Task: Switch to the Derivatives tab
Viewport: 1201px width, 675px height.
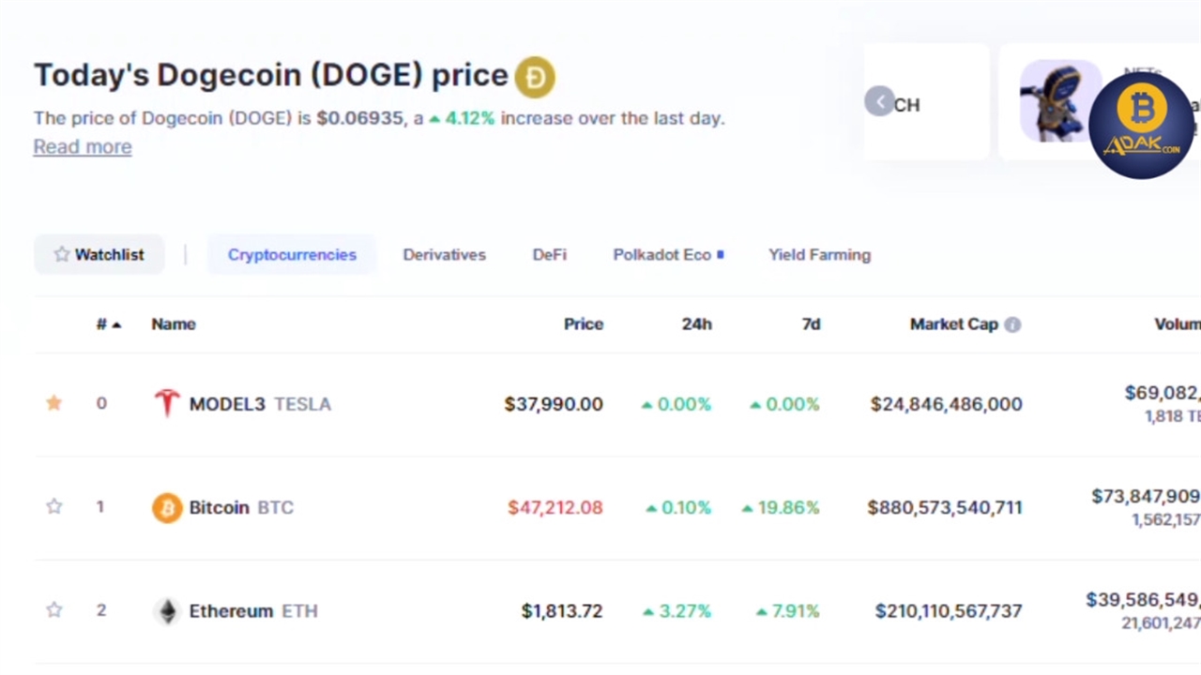Action: coord(444,255)
